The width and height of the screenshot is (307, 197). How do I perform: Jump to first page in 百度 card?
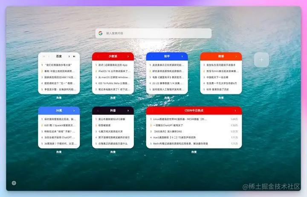point(44,56)
